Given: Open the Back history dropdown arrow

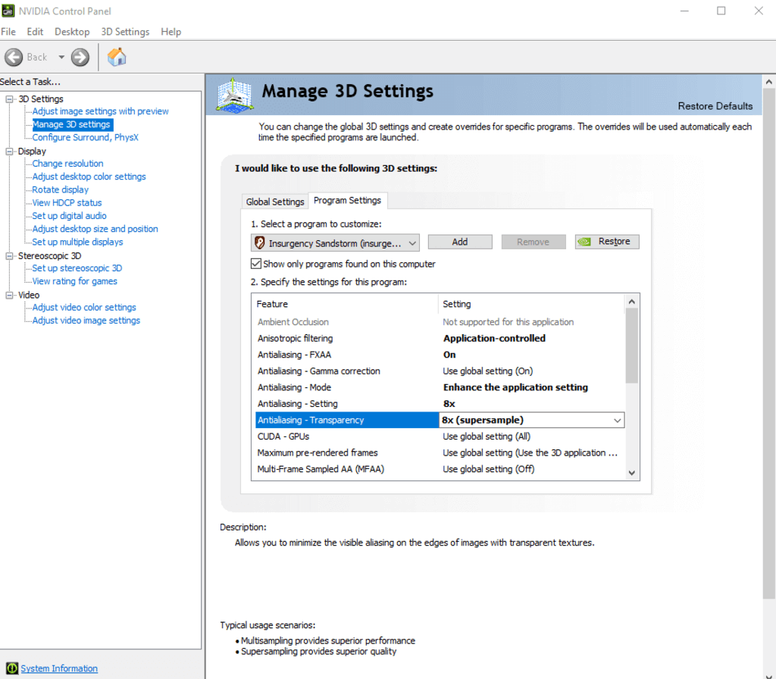Looking at the screenshot, I should click(x=61, y=58).
